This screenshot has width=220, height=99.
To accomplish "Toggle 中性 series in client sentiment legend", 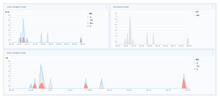I will [90, 20].
